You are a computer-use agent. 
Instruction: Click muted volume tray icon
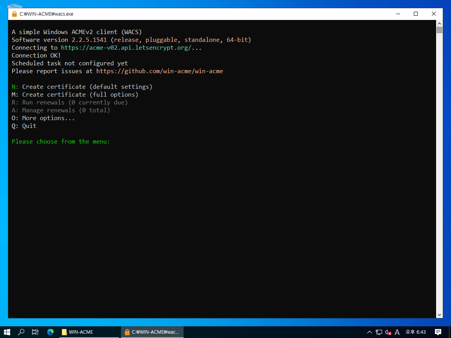388,332
